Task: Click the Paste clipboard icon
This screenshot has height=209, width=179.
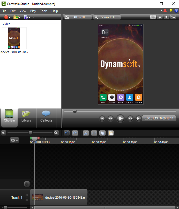Action: point(111,133)
